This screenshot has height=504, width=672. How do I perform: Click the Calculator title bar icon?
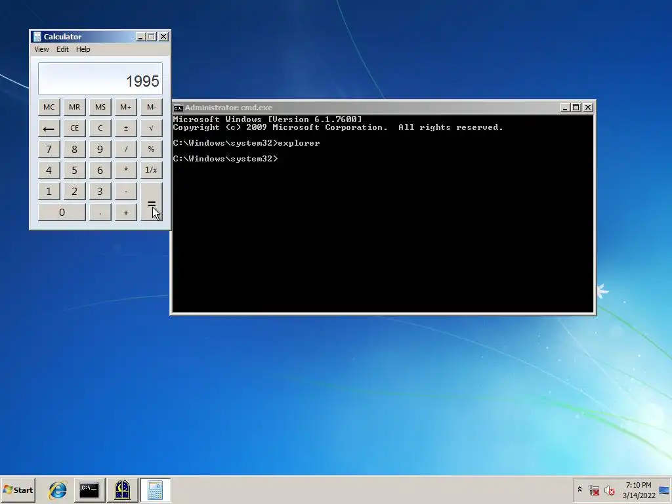tap(37, 37)
